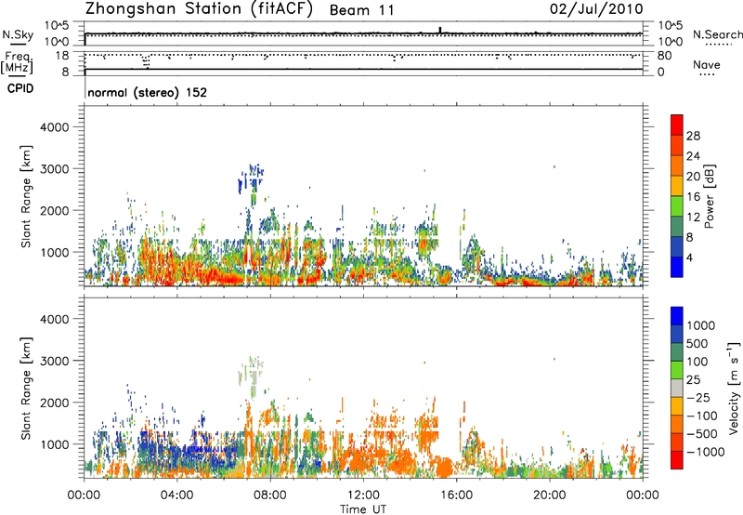This screenshot has width=743, height=515.
Task: Click the 28 tick on the Power scale
Action: click(693, 136)
